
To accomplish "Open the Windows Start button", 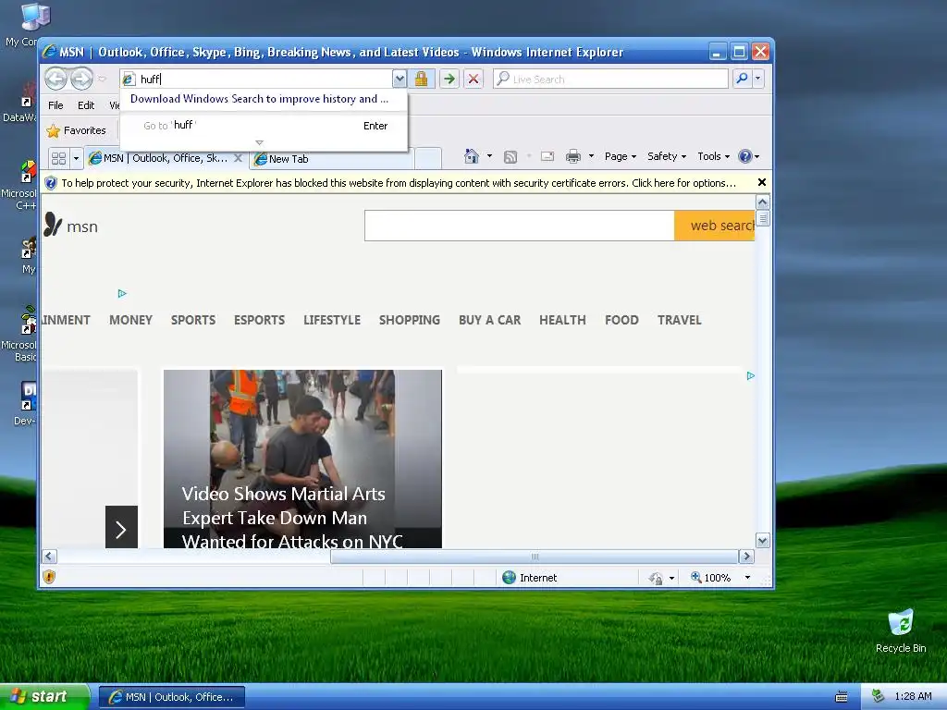I will [45, 697].
